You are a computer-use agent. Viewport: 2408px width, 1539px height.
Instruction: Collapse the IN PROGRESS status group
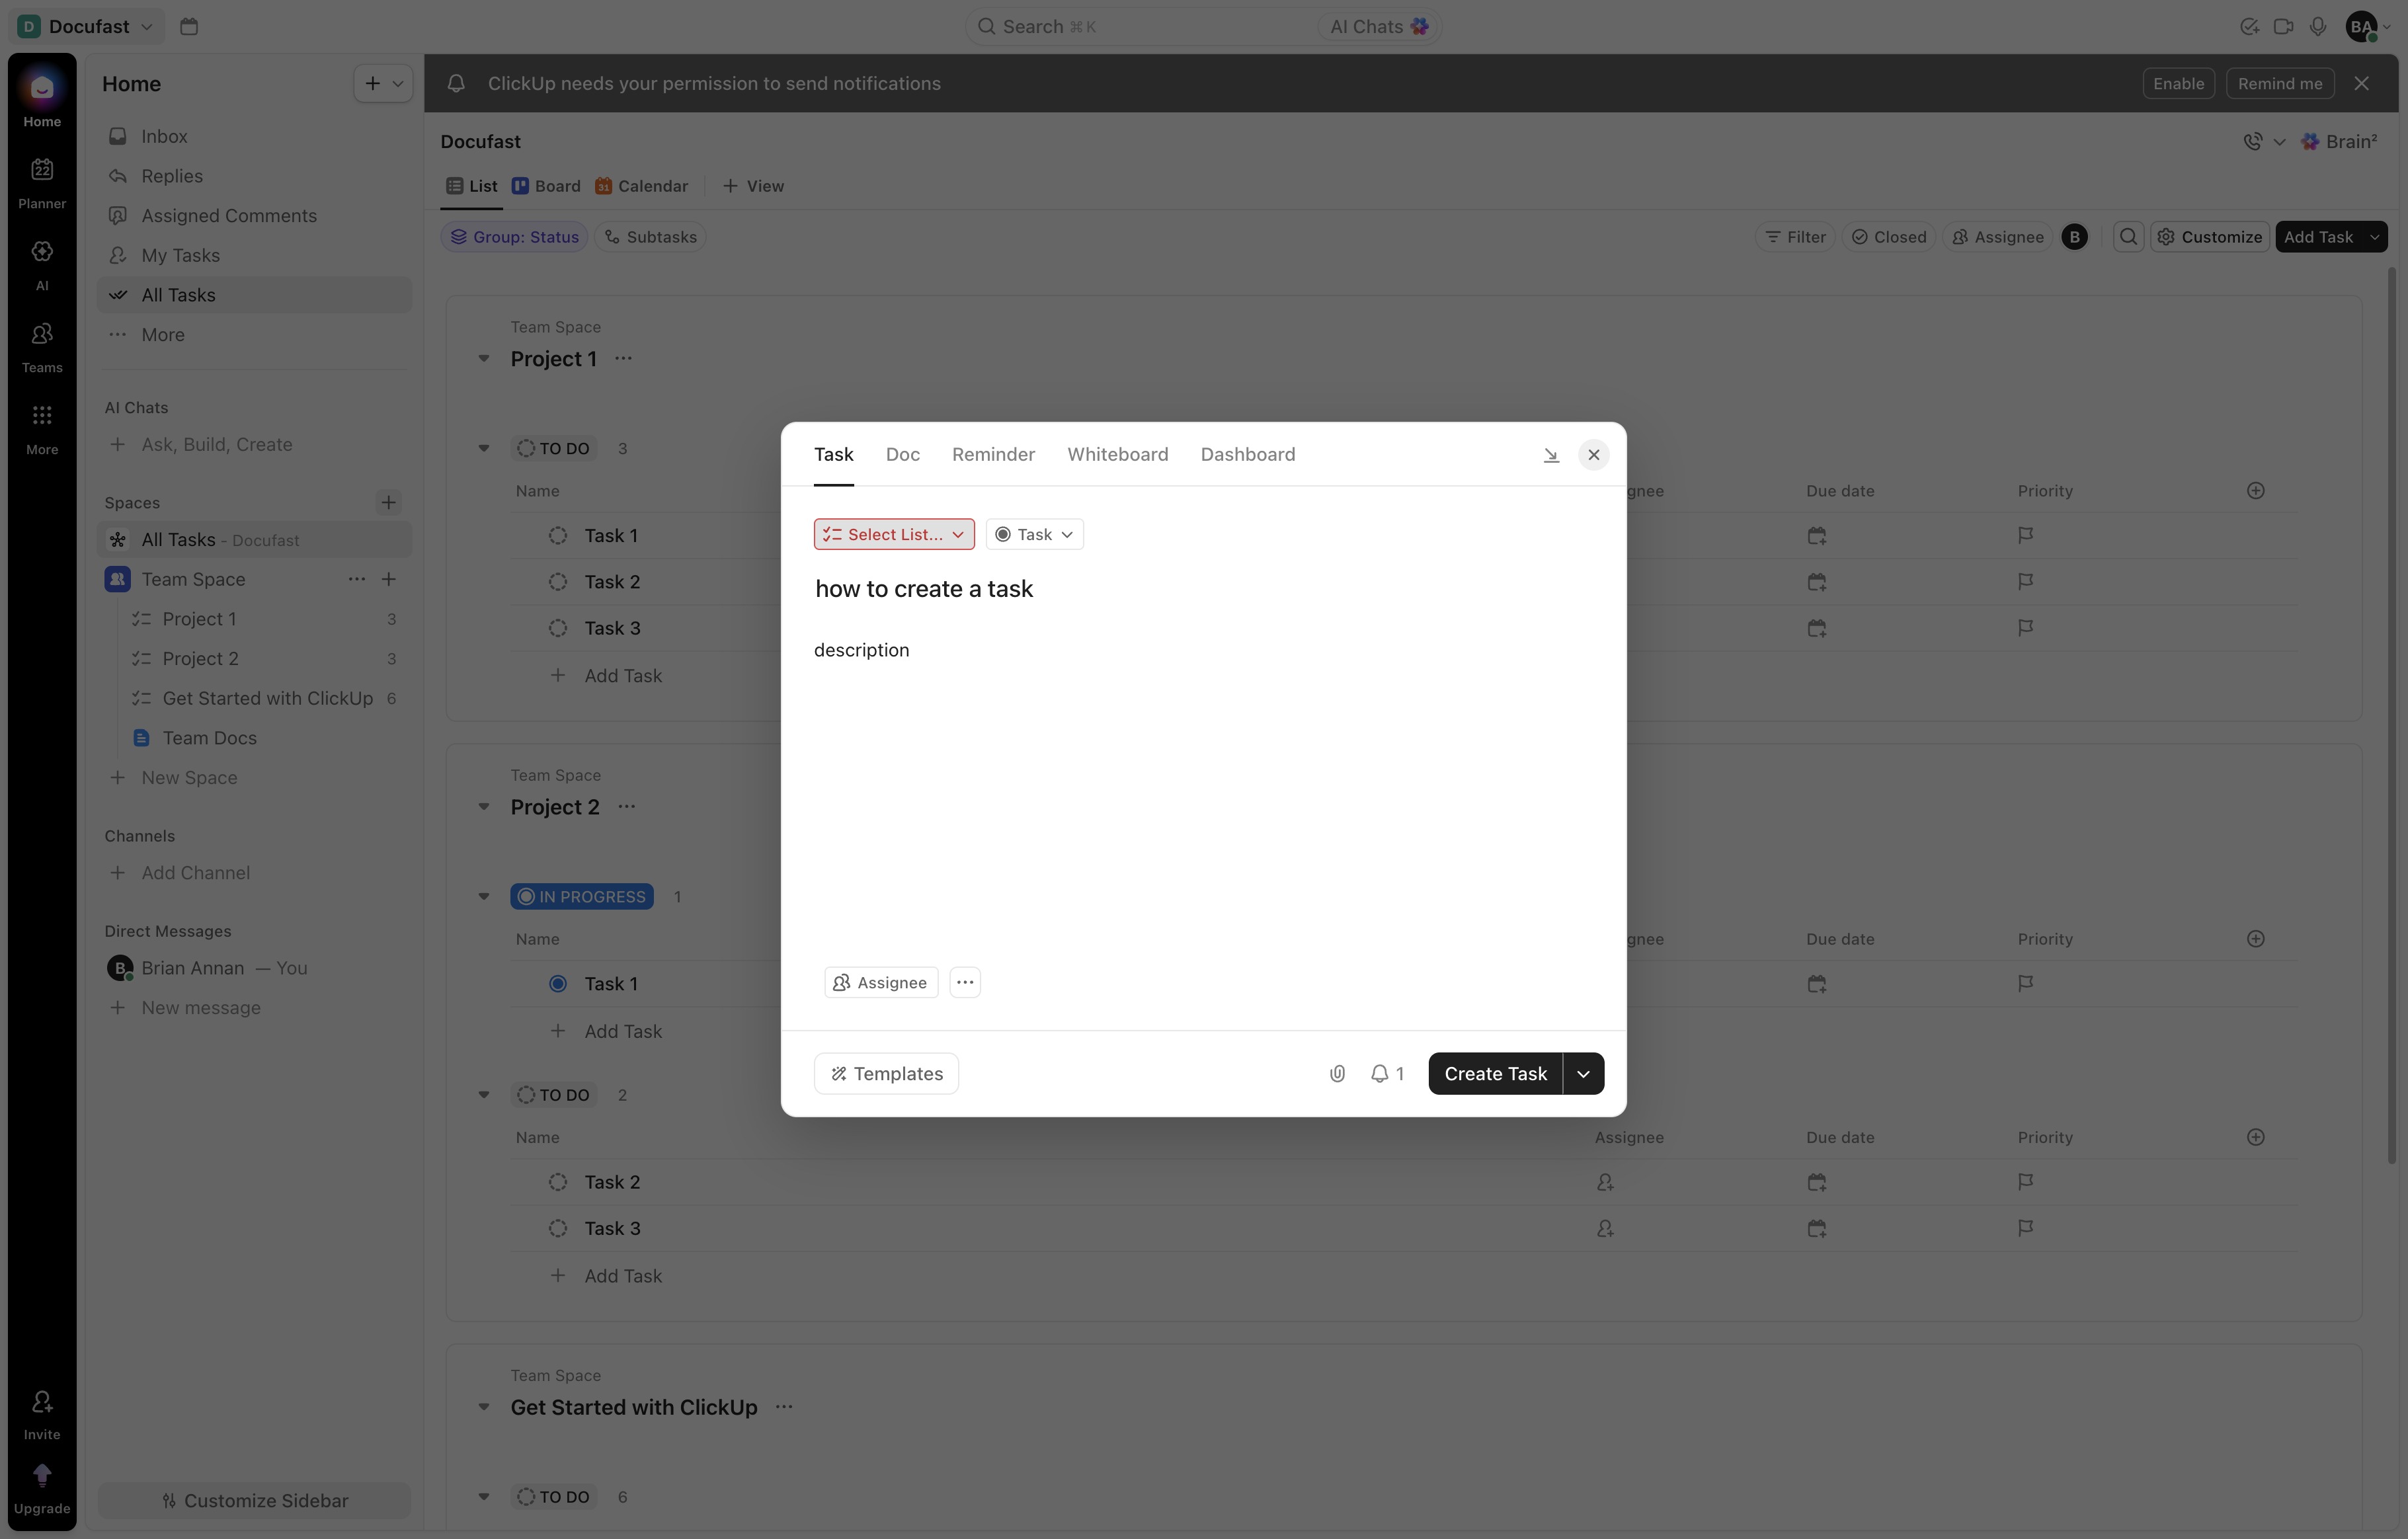pyautogui.click(x=484, y=897)
